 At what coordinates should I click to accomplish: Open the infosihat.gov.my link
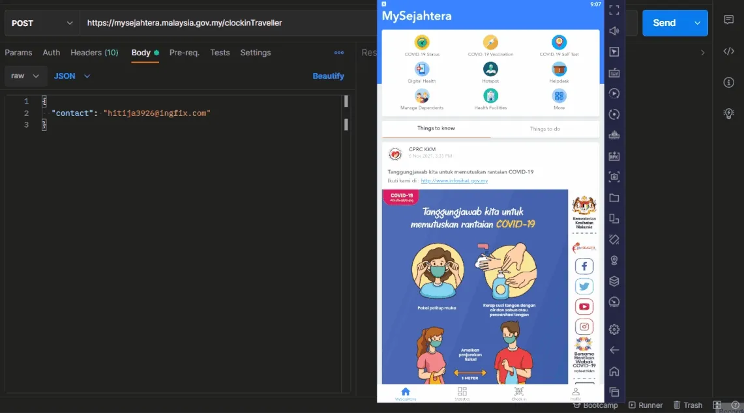(454, 180)
